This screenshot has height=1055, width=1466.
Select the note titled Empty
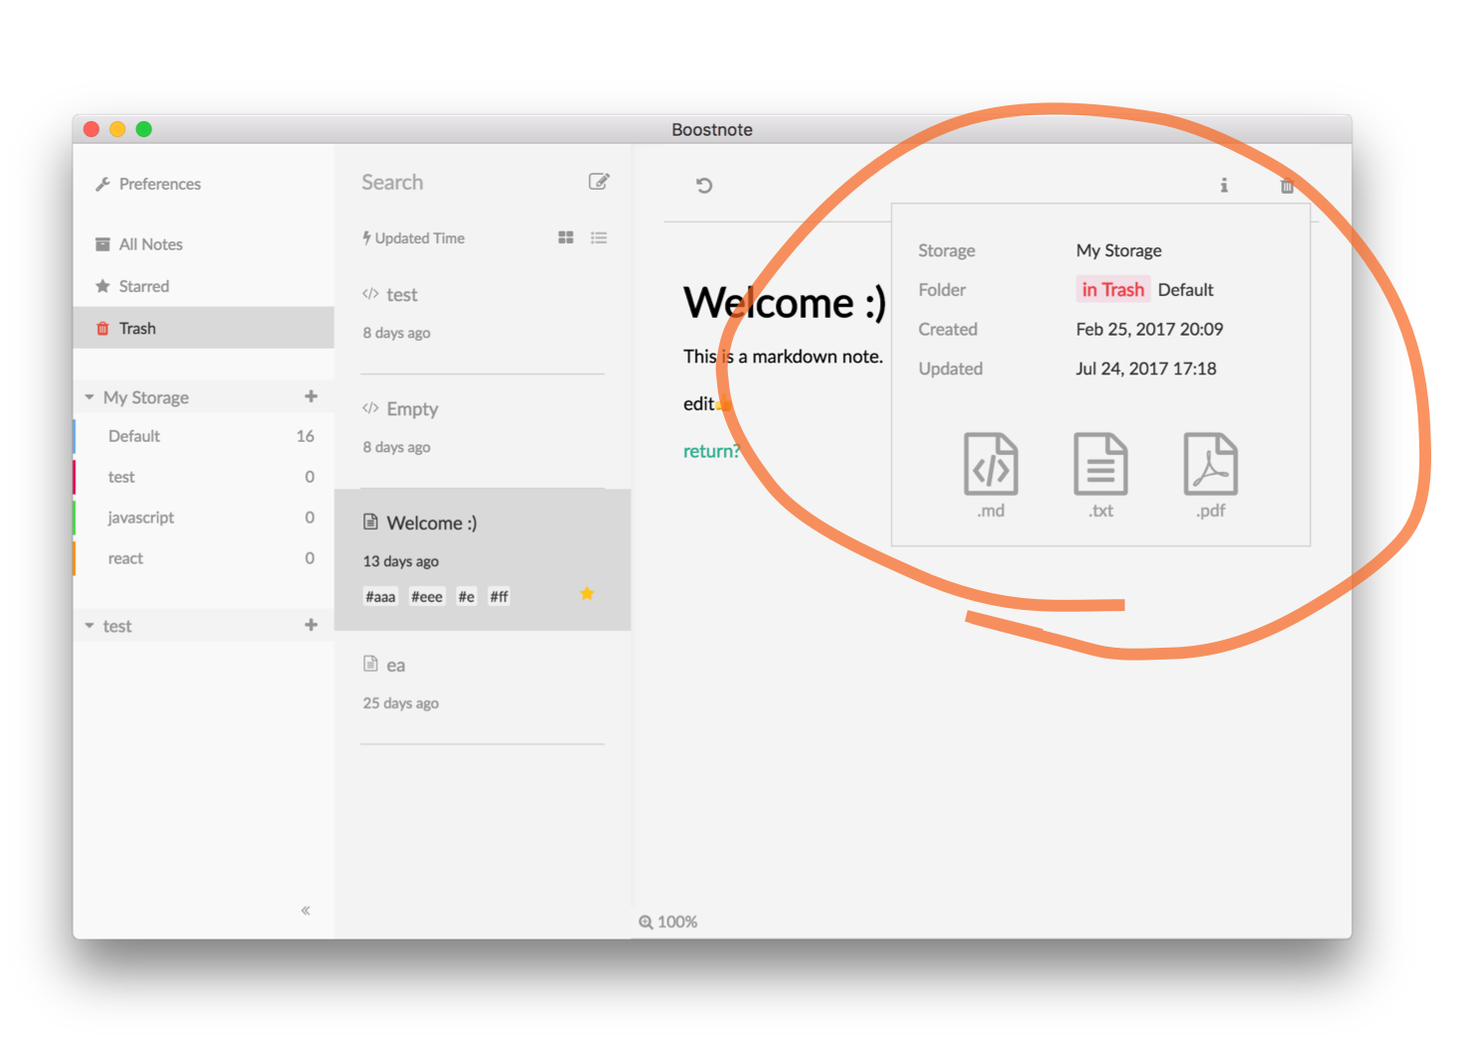(x=483, y=431)
